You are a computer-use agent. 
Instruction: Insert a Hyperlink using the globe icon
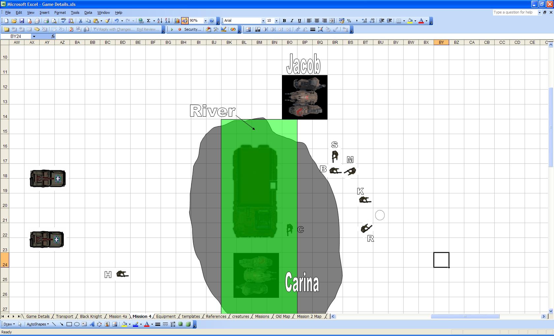coord(141,21)
